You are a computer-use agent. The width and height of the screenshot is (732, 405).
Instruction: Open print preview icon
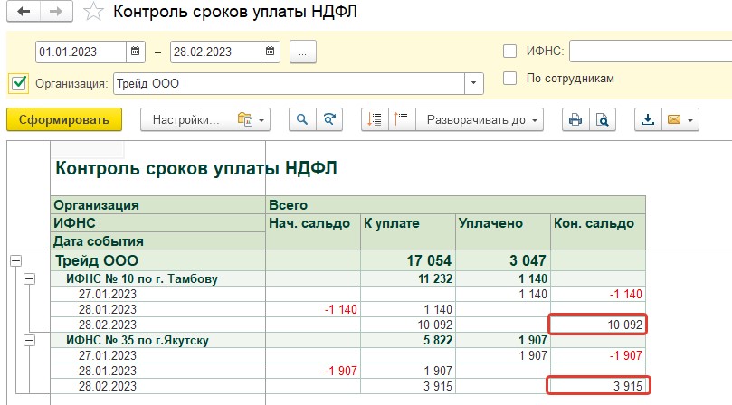pyautogui.click(x=603, y=120)
